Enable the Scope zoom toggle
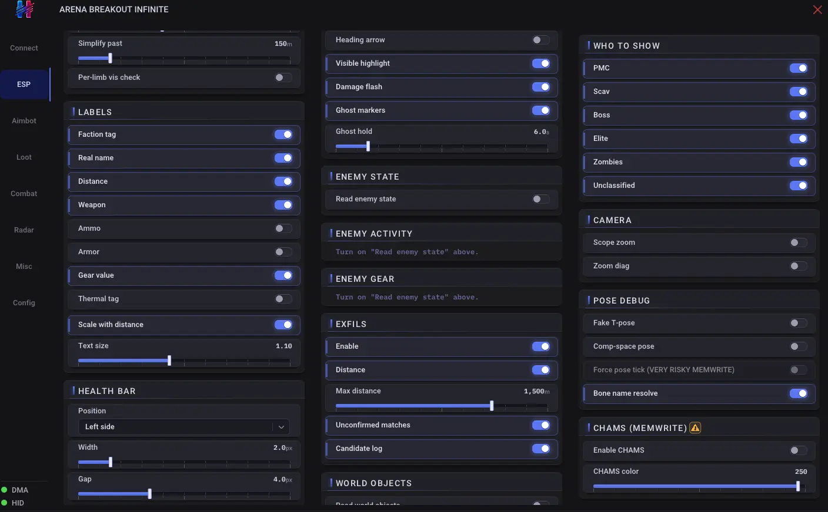The height and width of the screenshot is (512, 828). click(x=799, y=242)
